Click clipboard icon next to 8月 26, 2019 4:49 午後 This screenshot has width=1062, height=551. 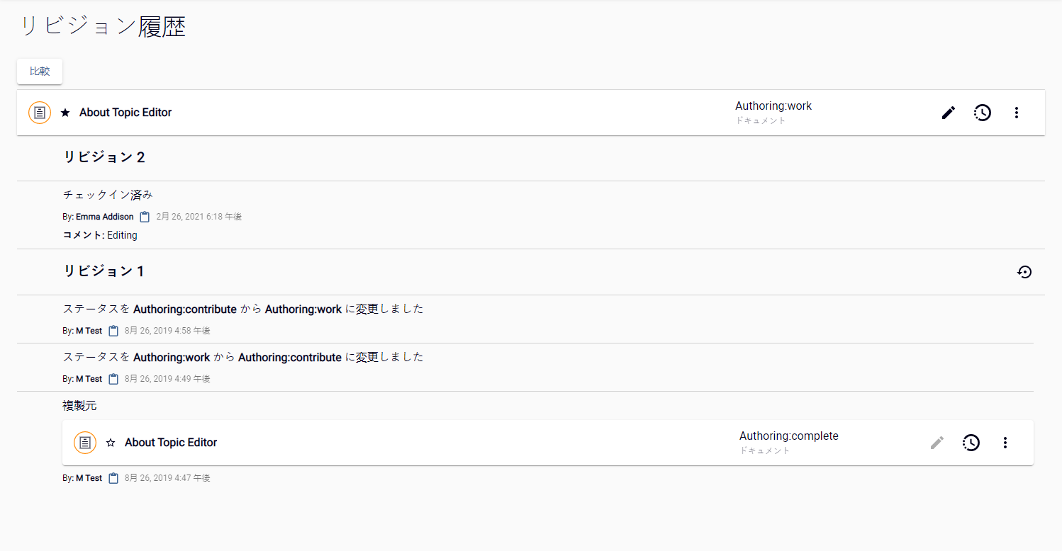(x=113, y=379)
